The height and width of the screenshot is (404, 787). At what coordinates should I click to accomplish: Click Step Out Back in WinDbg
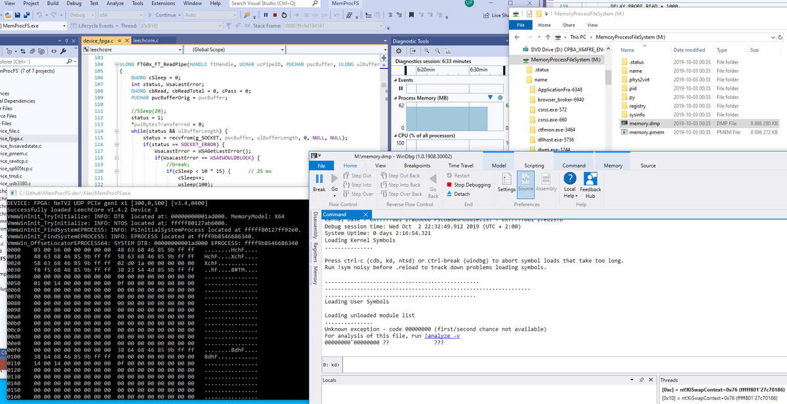(x=401, y=175)
